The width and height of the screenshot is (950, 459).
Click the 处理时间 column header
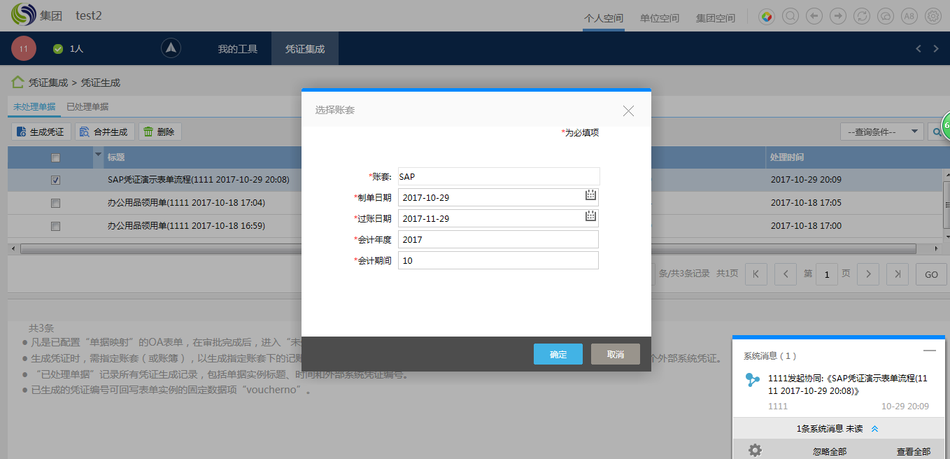pyautogui.click(x=787, y=157)
